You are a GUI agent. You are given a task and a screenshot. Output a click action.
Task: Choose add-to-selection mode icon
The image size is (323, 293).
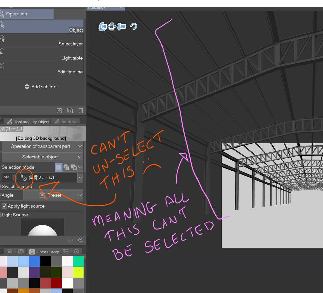(66, 167)
